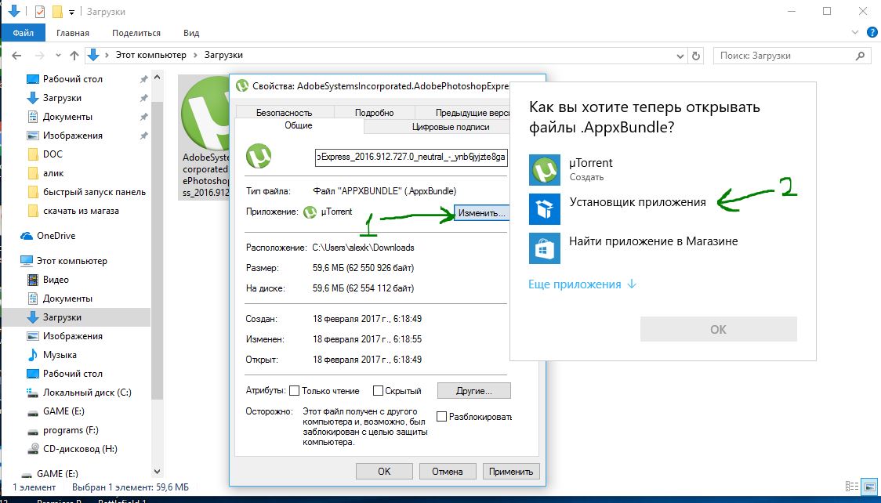Open the Главная ribbon tab

[72, 33]
